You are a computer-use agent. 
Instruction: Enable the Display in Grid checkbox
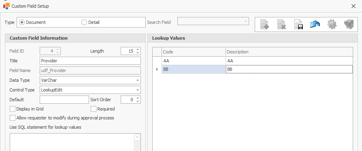click(x=13, y=109)
